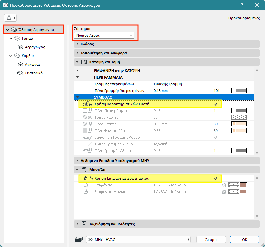The image size is (265, 247).
Task: Select Αγκώνας in the tree
Action: pyautogui.click(x=33, y=64)
